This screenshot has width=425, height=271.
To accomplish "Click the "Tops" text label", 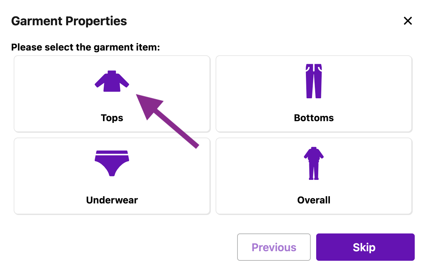I will point(112,118).
